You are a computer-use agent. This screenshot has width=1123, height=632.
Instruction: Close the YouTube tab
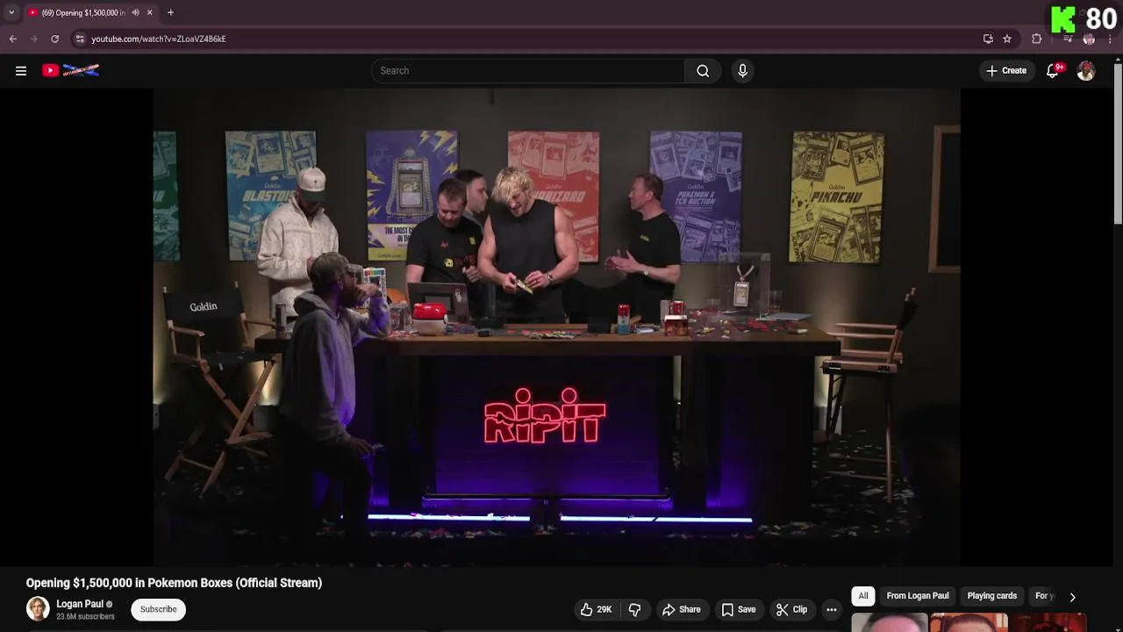pos(149,12)
